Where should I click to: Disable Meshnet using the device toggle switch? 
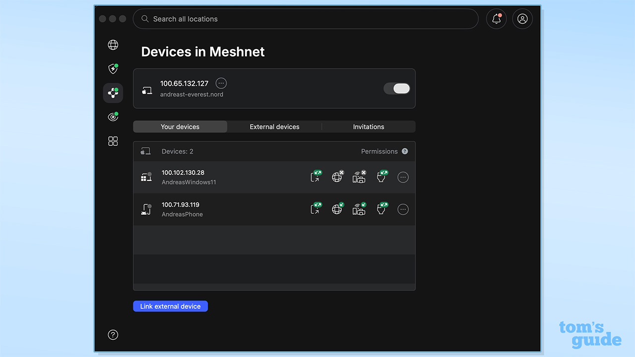click(396, 88)
